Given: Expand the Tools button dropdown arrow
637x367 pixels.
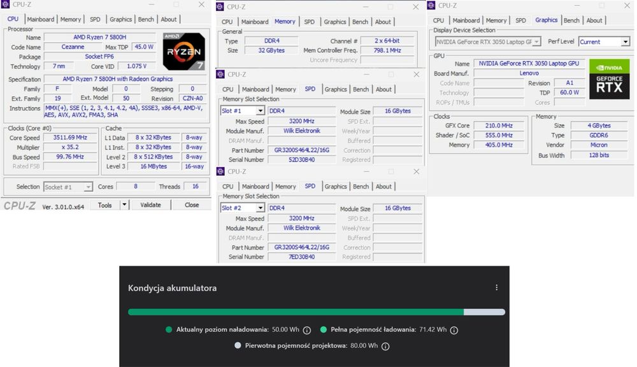Looking at the screenshot, I should point(124,205).
